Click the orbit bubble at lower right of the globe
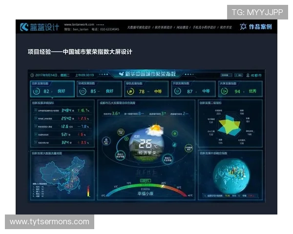 point(167,159)
